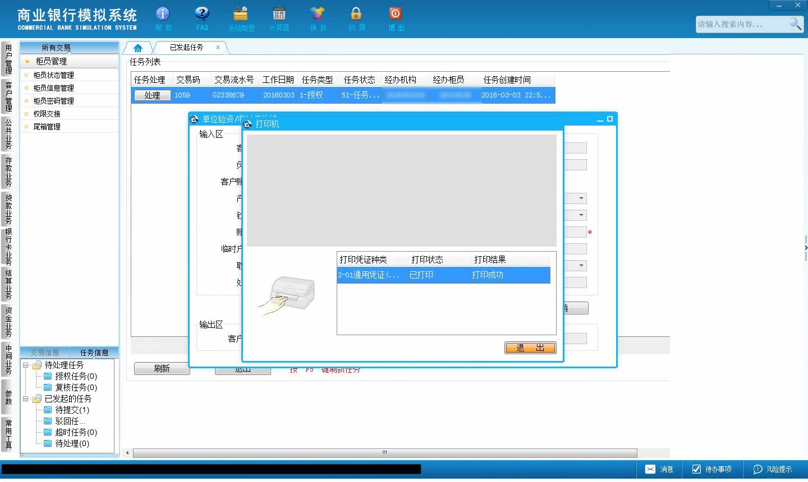
Task: Select 复核任务(0) in task tree
Action: pos(76,387)
